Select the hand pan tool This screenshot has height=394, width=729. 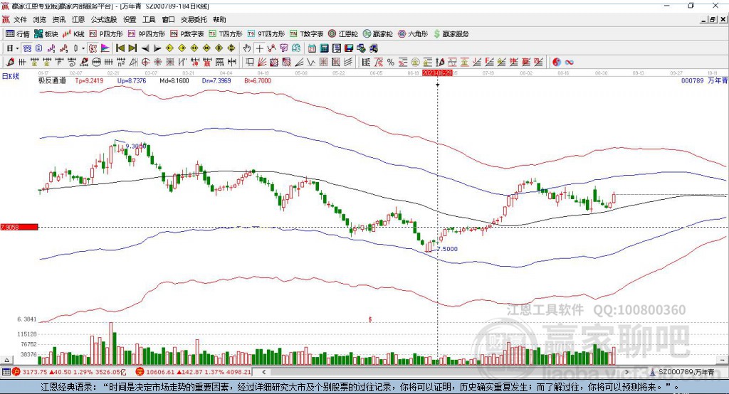[x=247, y=48]
